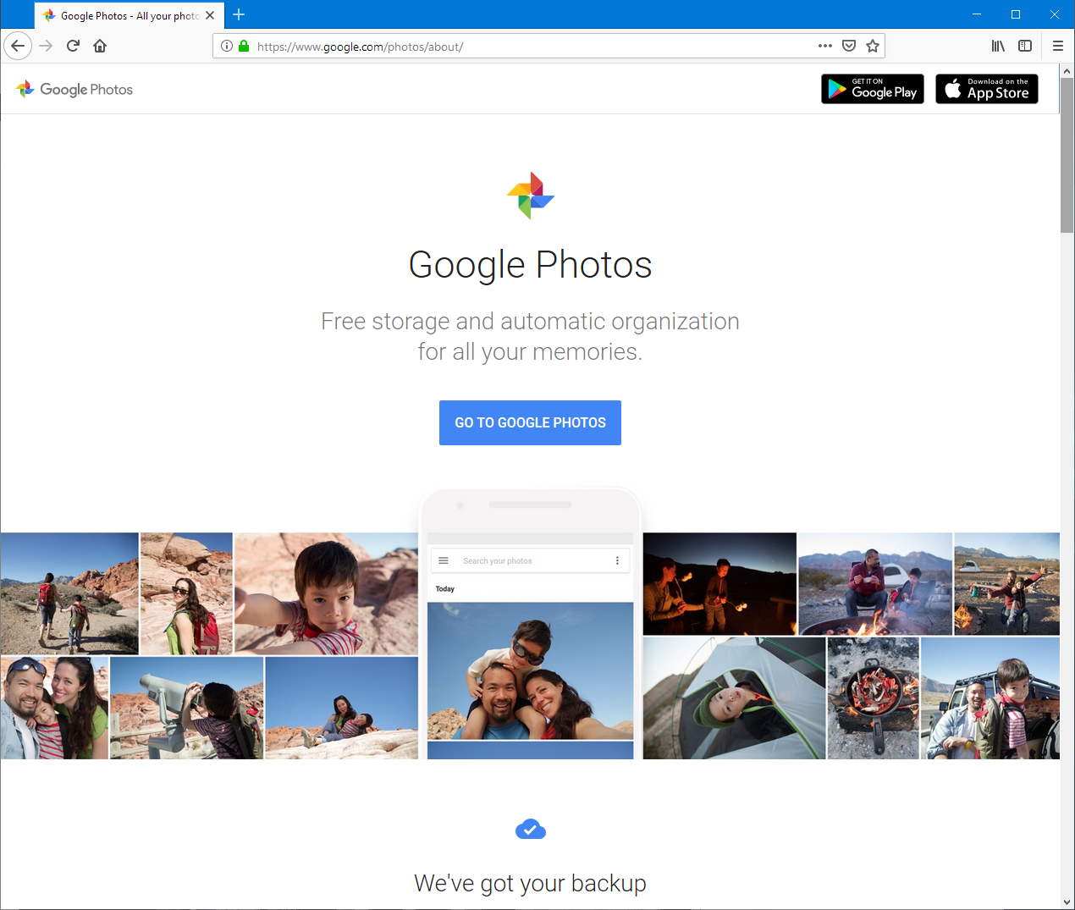Image resolution: width=1075 pixels, height=910 pixels.
Task: Reload the page with the refresh icon
Action: point(73,46)
